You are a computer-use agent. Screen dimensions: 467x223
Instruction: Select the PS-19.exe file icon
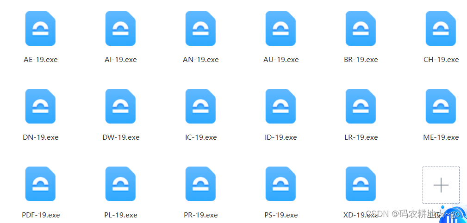(281, 184)
